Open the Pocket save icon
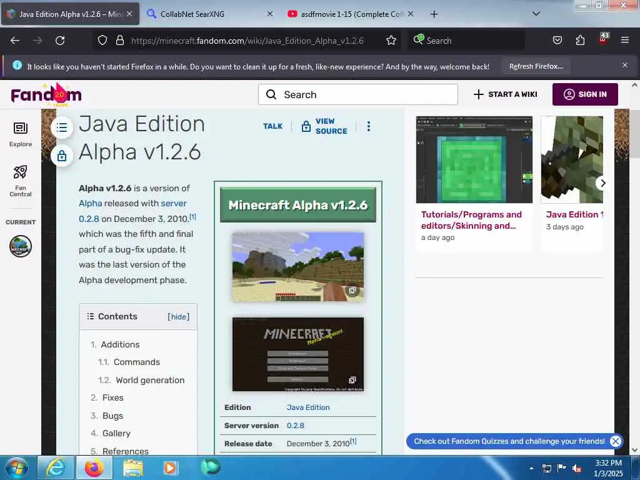 (557, 41)
